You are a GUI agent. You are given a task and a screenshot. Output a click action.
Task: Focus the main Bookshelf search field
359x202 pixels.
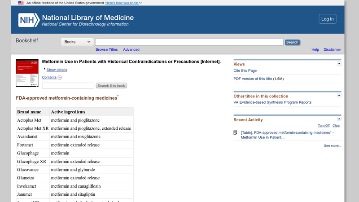pos(189,42)
